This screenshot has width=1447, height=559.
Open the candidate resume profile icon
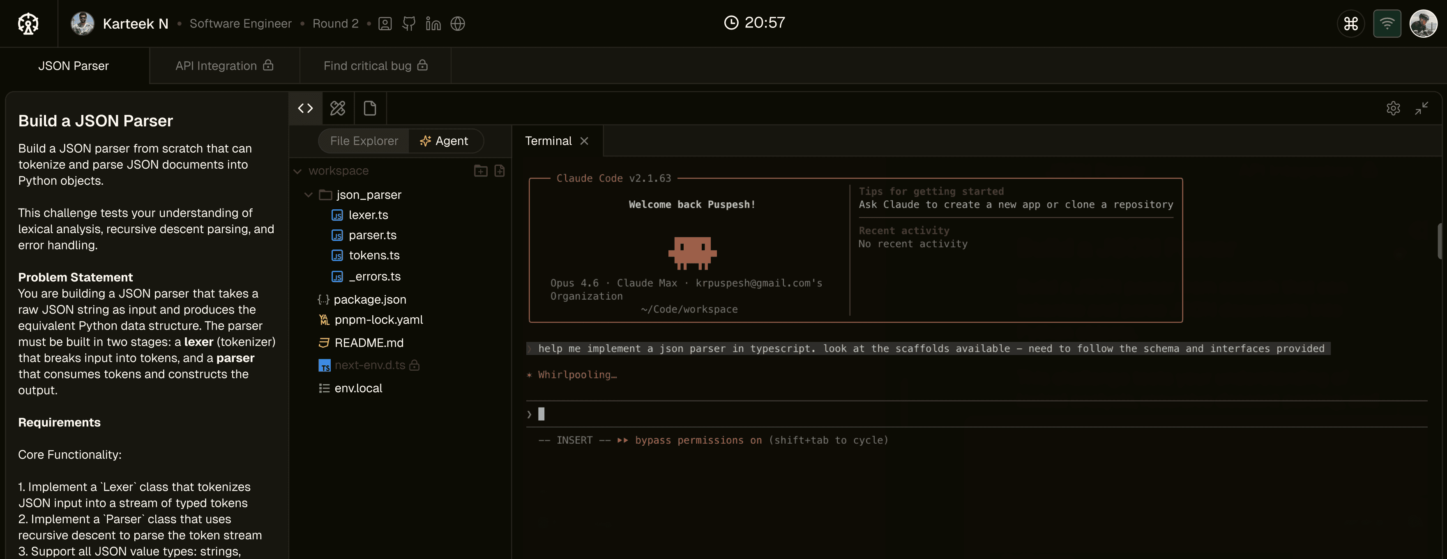(385, 23)
